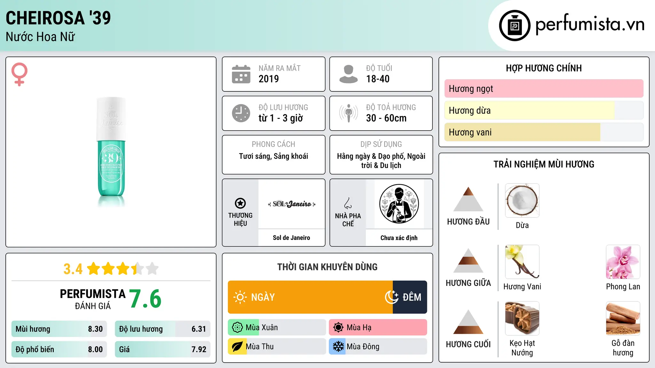Image resolution: width=655 pixels, height=368 pixels.
Task: Click the occasion text Hằng ngày & Dạo phố
Action: [x=371, y=156]
